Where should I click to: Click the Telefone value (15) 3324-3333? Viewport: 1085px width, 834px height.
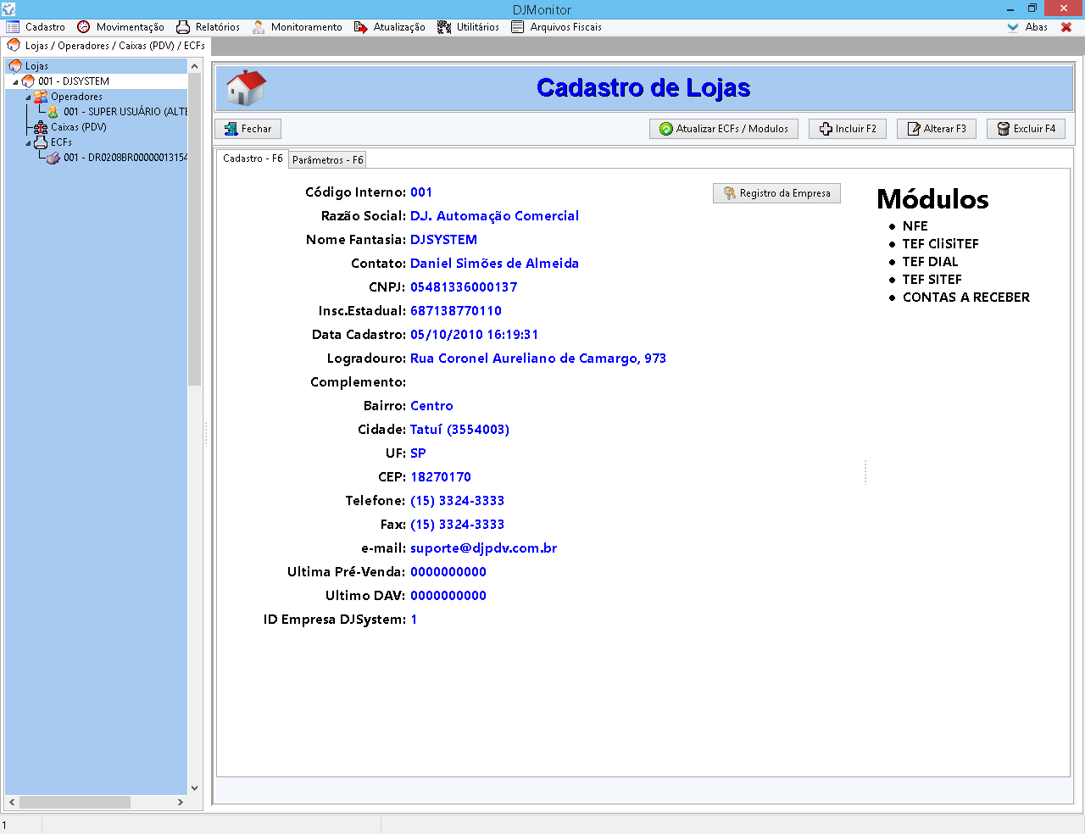(x=458, y=501)
